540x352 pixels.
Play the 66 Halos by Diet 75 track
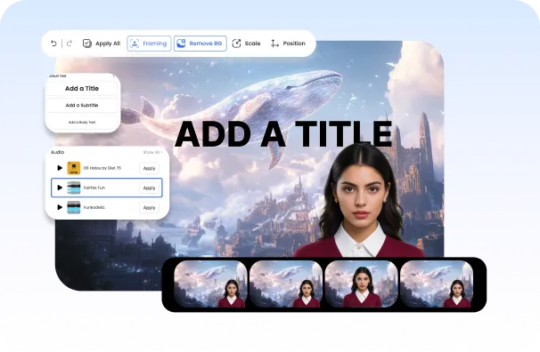click(x=60, y=168)
